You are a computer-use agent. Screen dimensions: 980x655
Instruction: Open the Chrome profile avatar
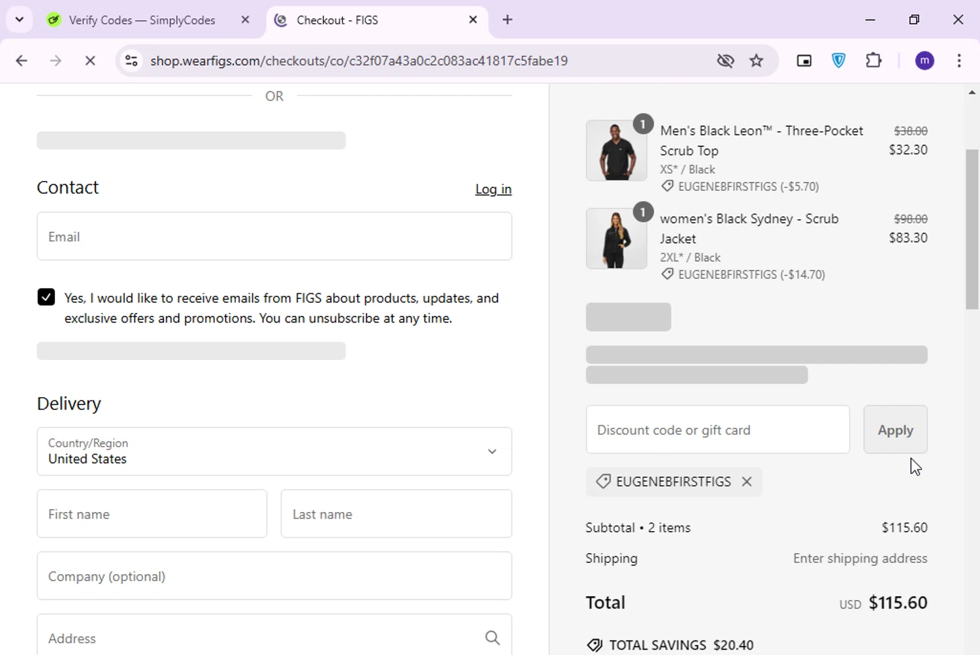click(x=924, y=61)
